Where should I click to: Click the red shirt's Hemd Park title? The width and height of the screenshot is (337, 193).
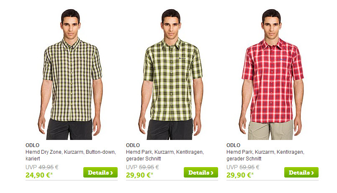click(x=265, y=155)
